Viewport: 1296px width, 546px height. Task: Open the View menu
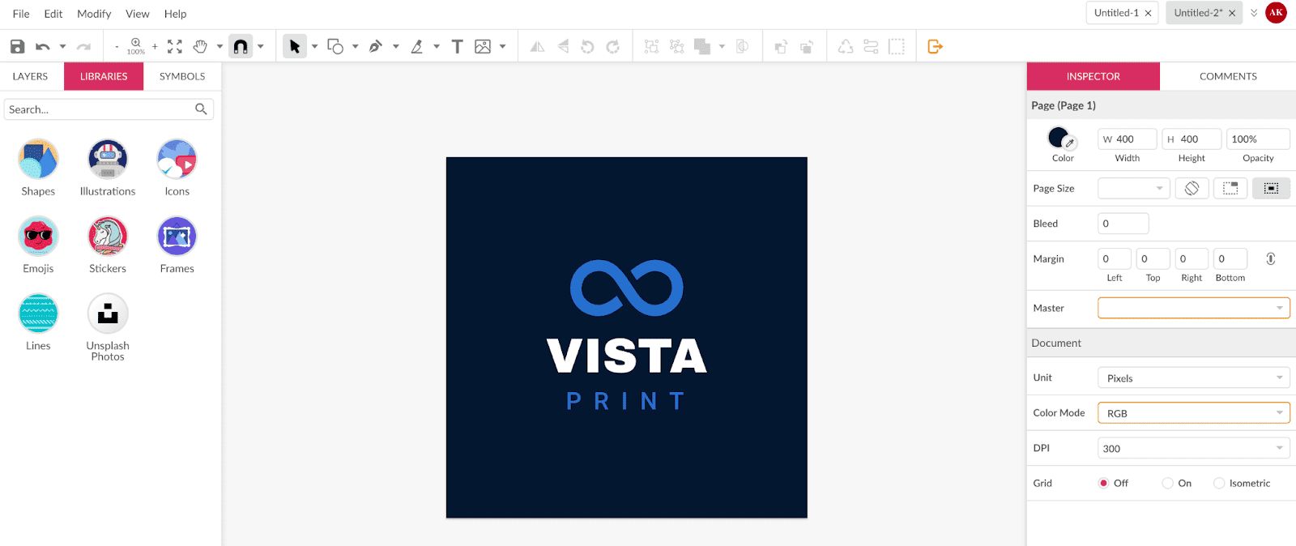click(138, 14)
